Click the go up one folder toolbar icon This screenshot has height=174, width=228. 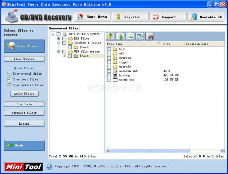pyautogui.click(x=110, y=36)
